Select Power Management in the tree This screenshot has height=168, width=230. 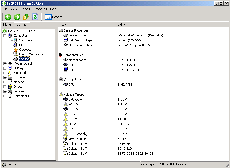(x=33, y=54)
